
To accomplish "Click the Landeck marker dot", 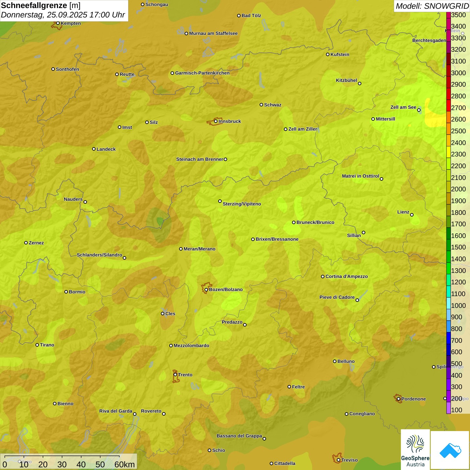I will pyautogui.click(x=94, y=149).
